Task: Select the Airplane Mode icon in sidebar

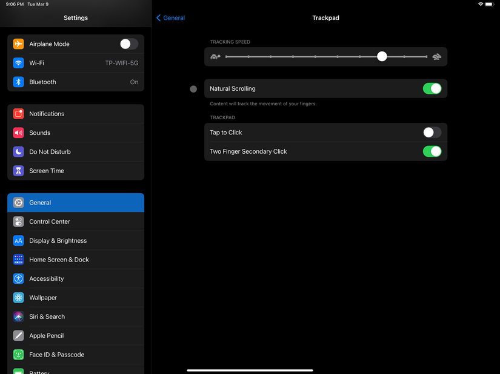Action: pyautogui.click(x=18, y=44)
